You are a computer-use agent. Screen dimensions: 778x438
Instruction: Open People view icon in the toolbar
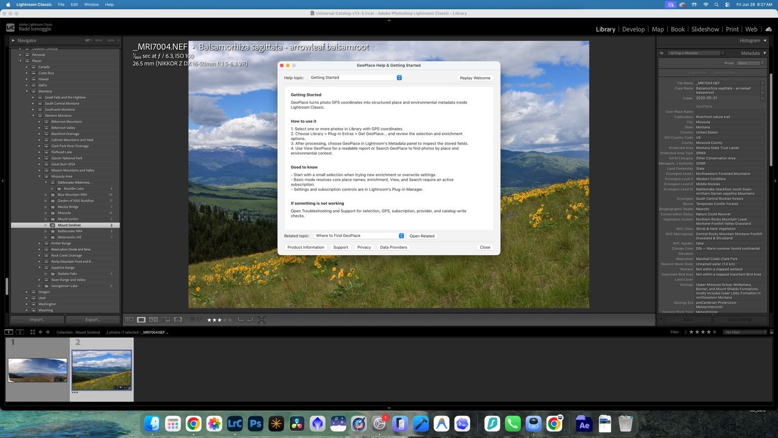point(178,320)
